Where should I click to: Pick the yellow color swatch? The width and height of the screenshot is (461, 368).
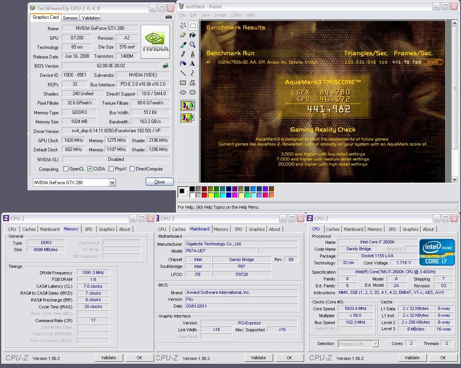(211, 195)
